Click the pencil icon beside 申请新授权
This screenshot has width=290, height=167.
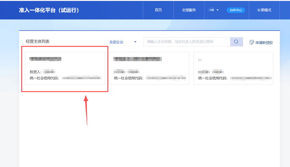point(252,42)
